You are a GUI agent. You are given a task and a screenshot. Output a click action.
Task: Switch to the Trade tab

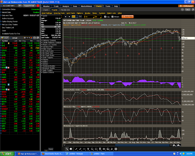56,6
